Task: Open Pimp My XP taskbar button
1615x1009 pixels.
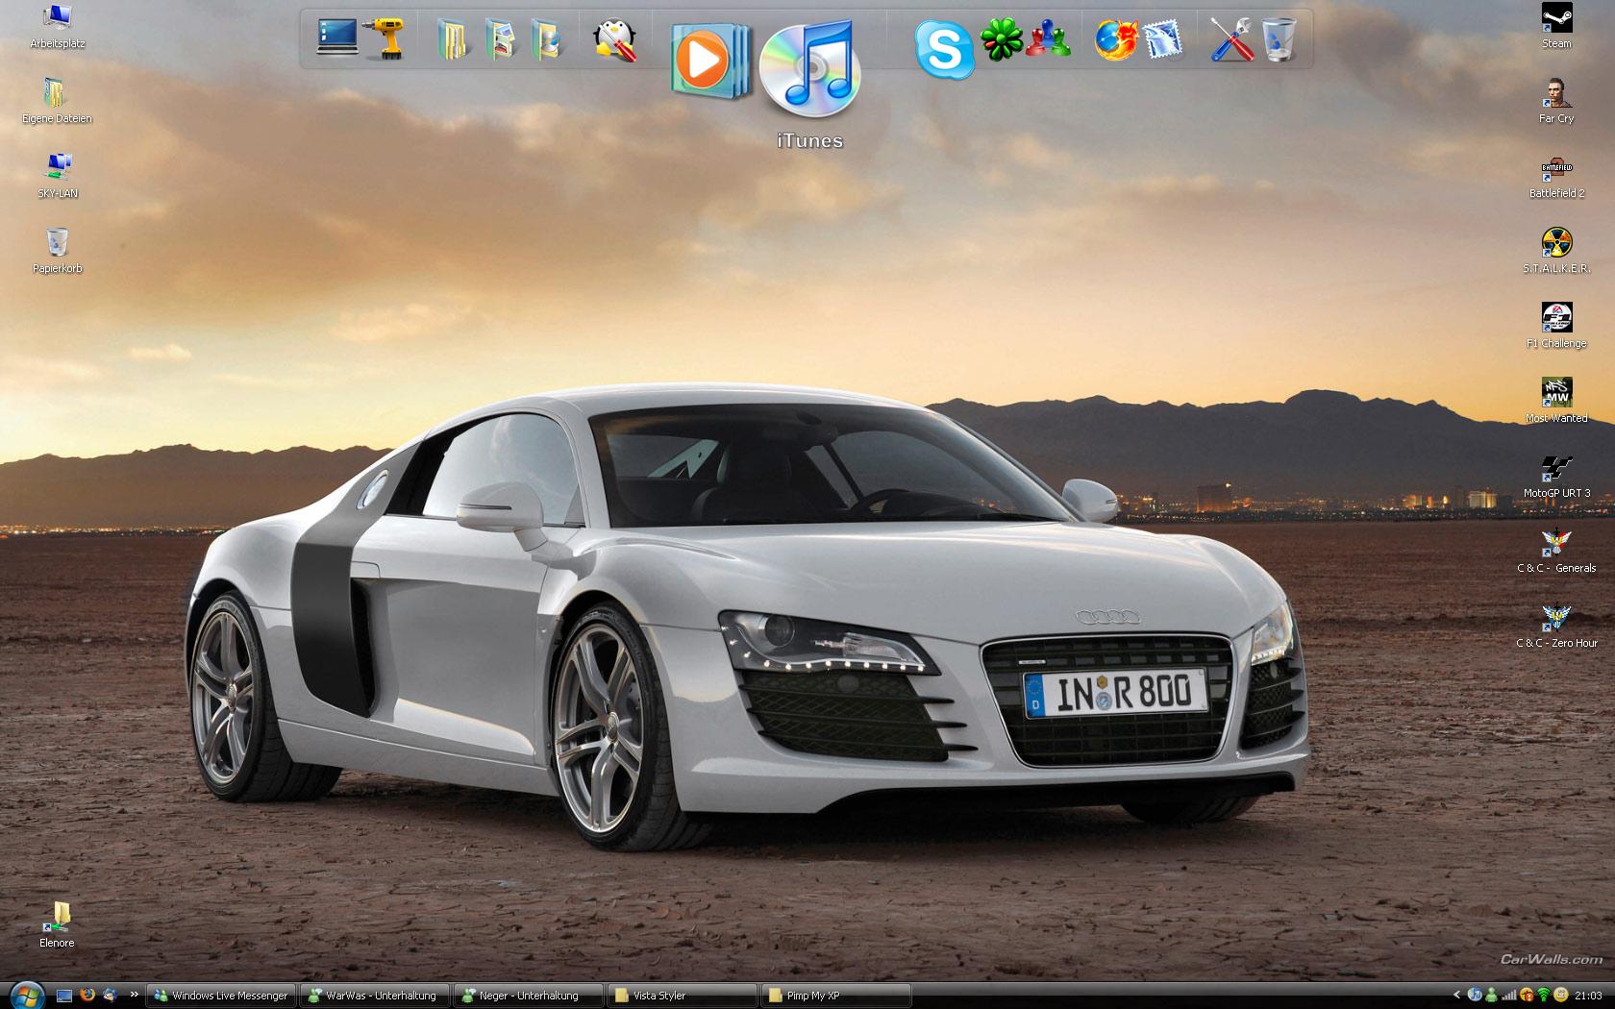Action: point(834,996)
